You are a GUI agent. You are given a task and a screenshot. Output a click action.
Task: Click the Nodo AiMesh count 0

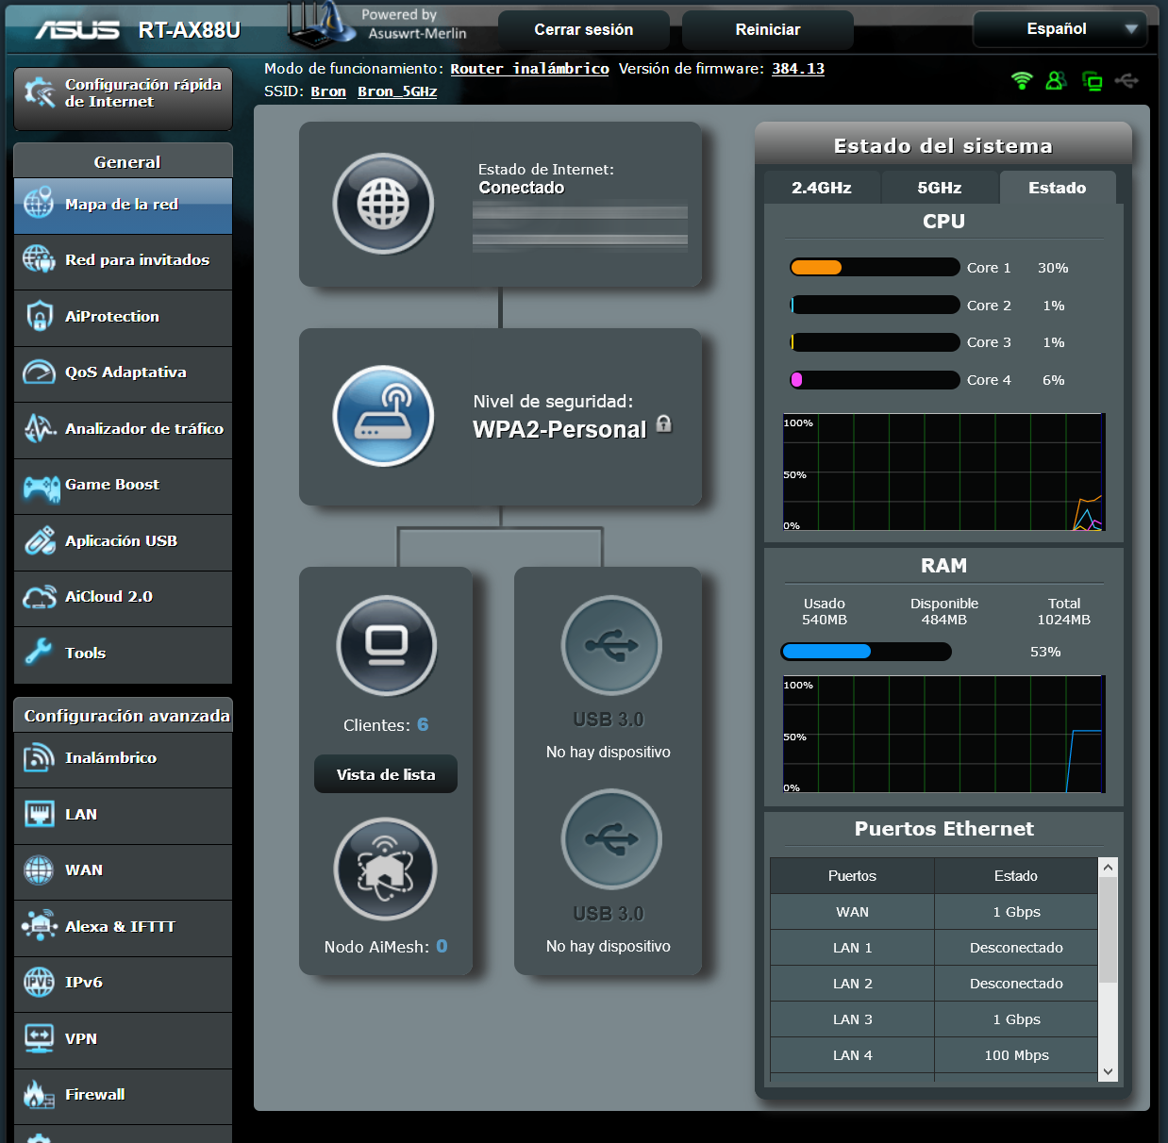pos(442,946)
